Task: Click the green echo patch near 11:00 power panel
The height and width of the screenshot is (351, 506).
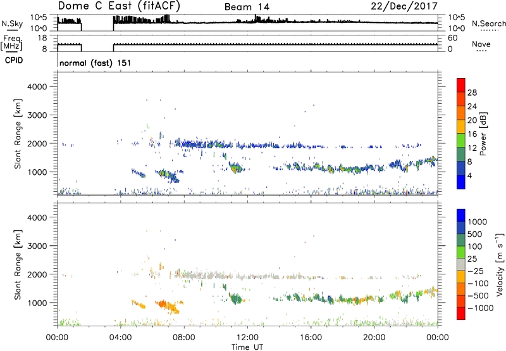Action: click(235, 168)
